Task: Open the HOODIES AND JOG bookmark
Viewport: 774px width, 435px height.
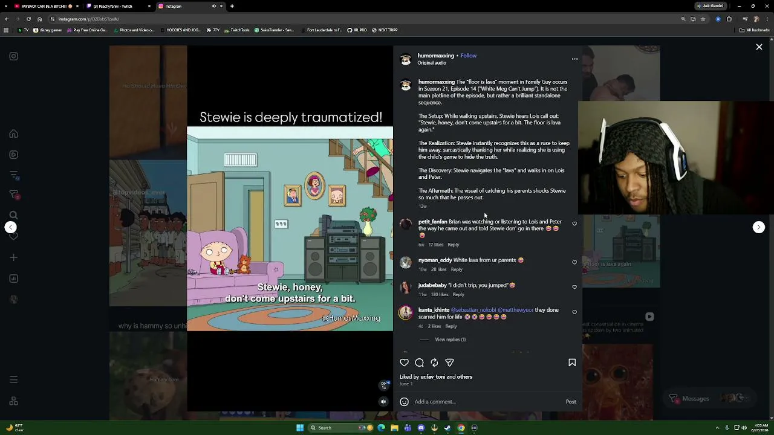Action: coord(180,30)
